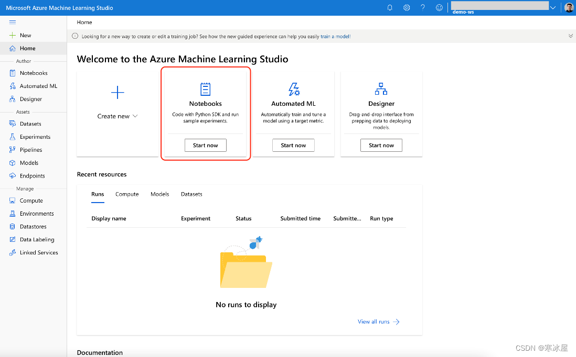Viewport: 576px width, 357px height.
Task: Click the Home breadcrumb
Action: coord(84,23)
